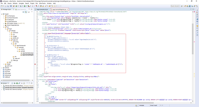Screen dimensions: 199x107
Task: Click the Java EE perspective icon
Action: coord(190,6)
